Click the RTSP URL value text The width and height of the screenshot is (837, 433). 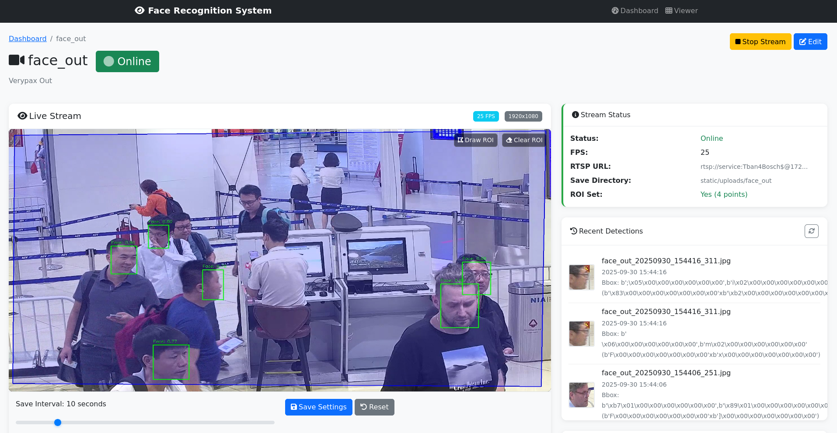pyautogui.click(x=754, y=167)
